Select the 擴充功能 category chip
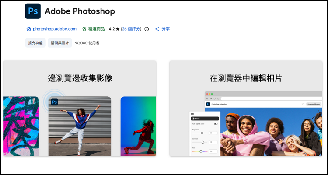The height and width of the screenshot is (175, 328). [35, 43]
